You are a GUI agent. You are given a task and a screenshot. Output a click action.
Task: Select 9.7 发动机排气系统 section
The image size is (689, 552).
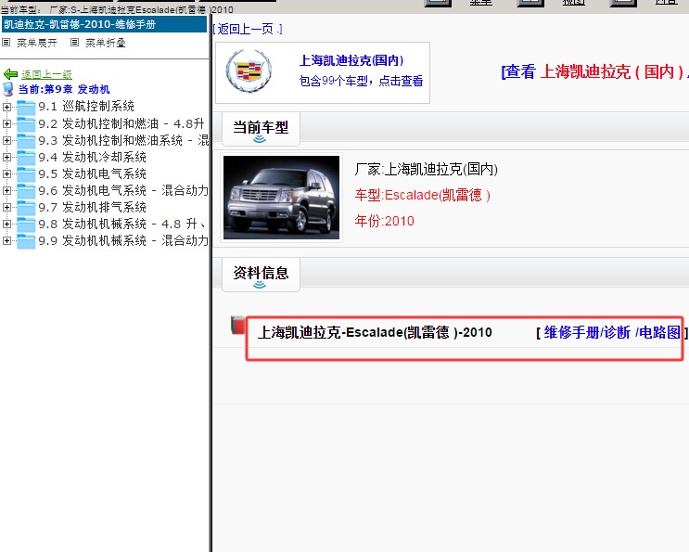pos(93,207)
